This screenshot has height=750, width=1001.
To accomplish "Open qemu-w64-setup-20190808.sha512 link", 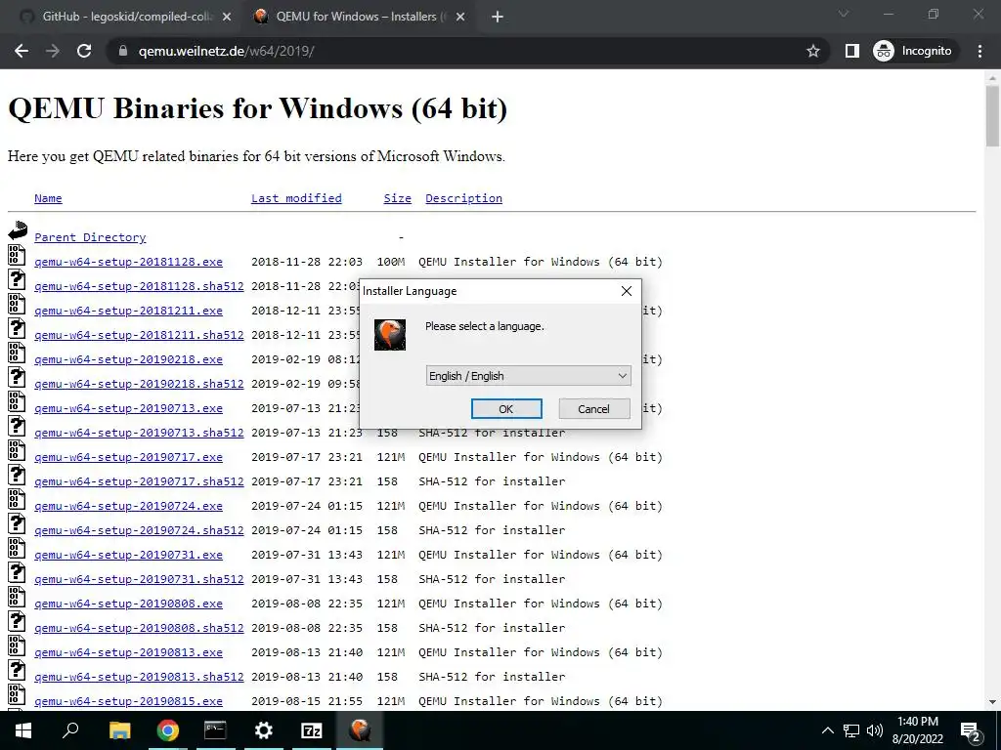I will (x=139, y=628).
